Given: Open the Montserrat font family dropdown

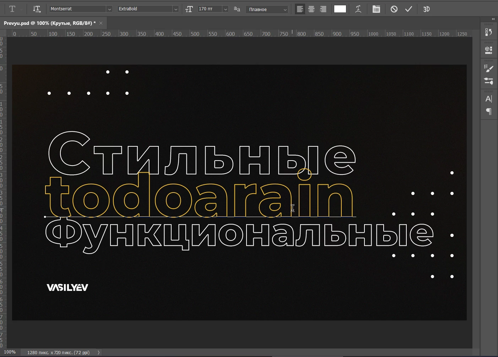Looking at the screenshot, I should 109,9.
